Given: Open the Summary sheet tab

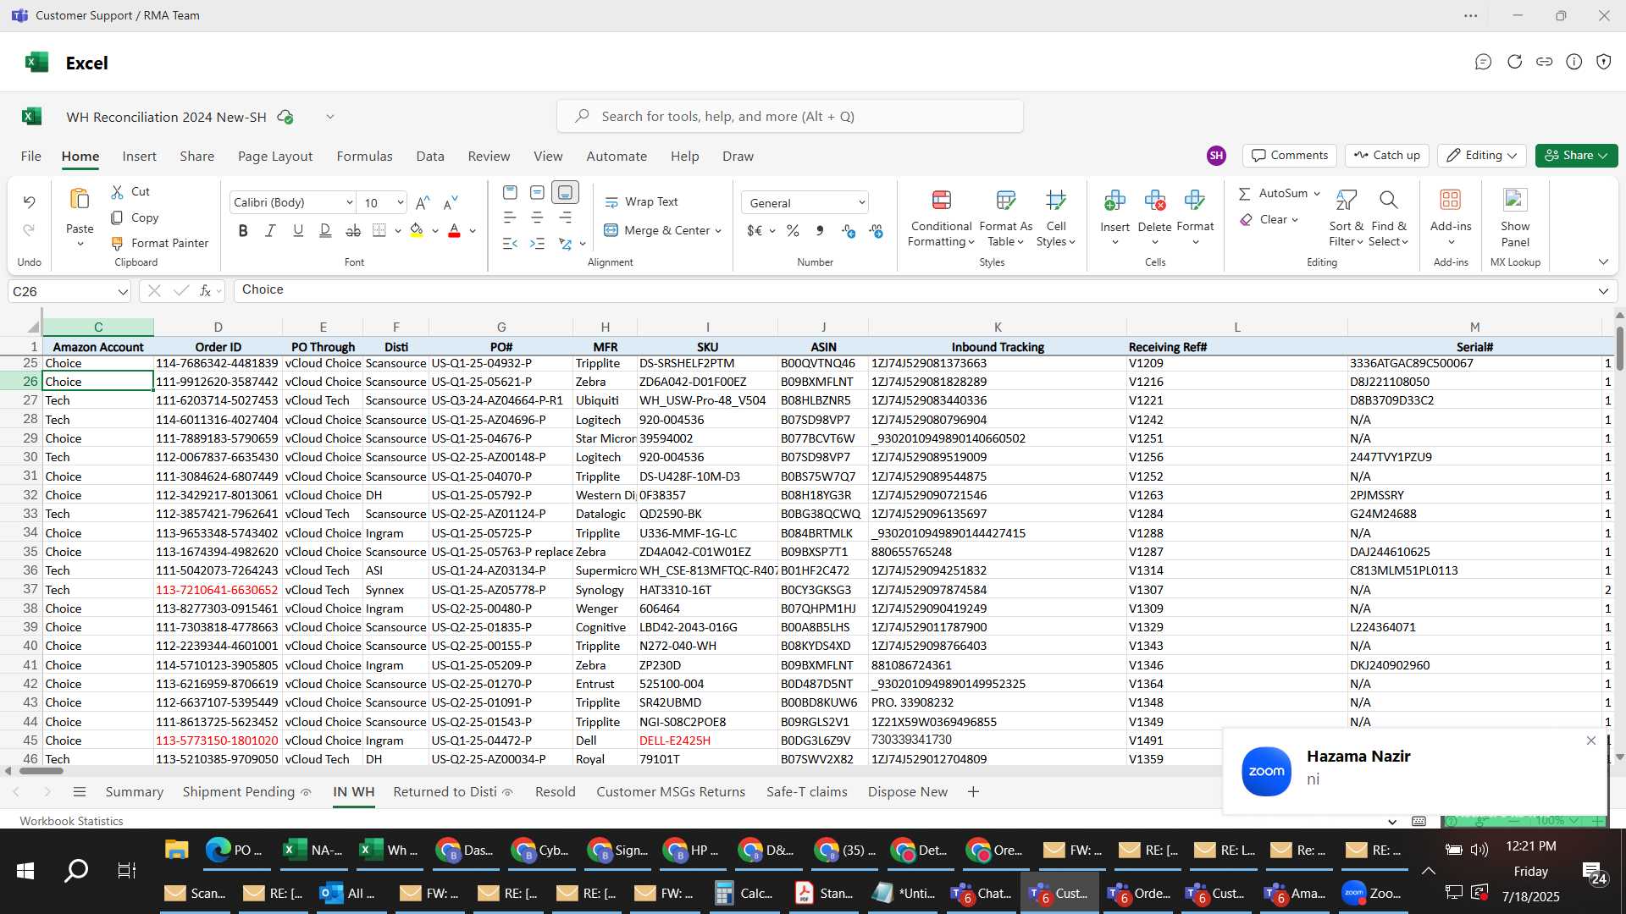Looking at the screenshot, I should 134,792.
